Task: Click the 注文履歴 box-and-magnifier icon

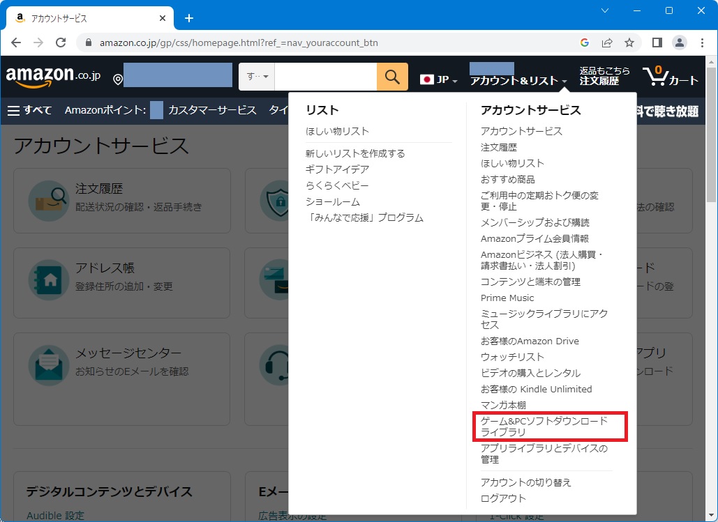Action: pyautogui.click(x=49, y=201)
